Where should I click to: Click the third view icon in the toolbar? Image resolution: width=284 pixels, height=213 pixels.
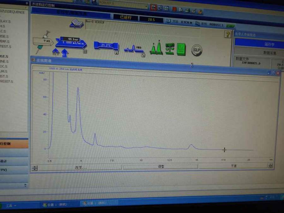(167, 9)
